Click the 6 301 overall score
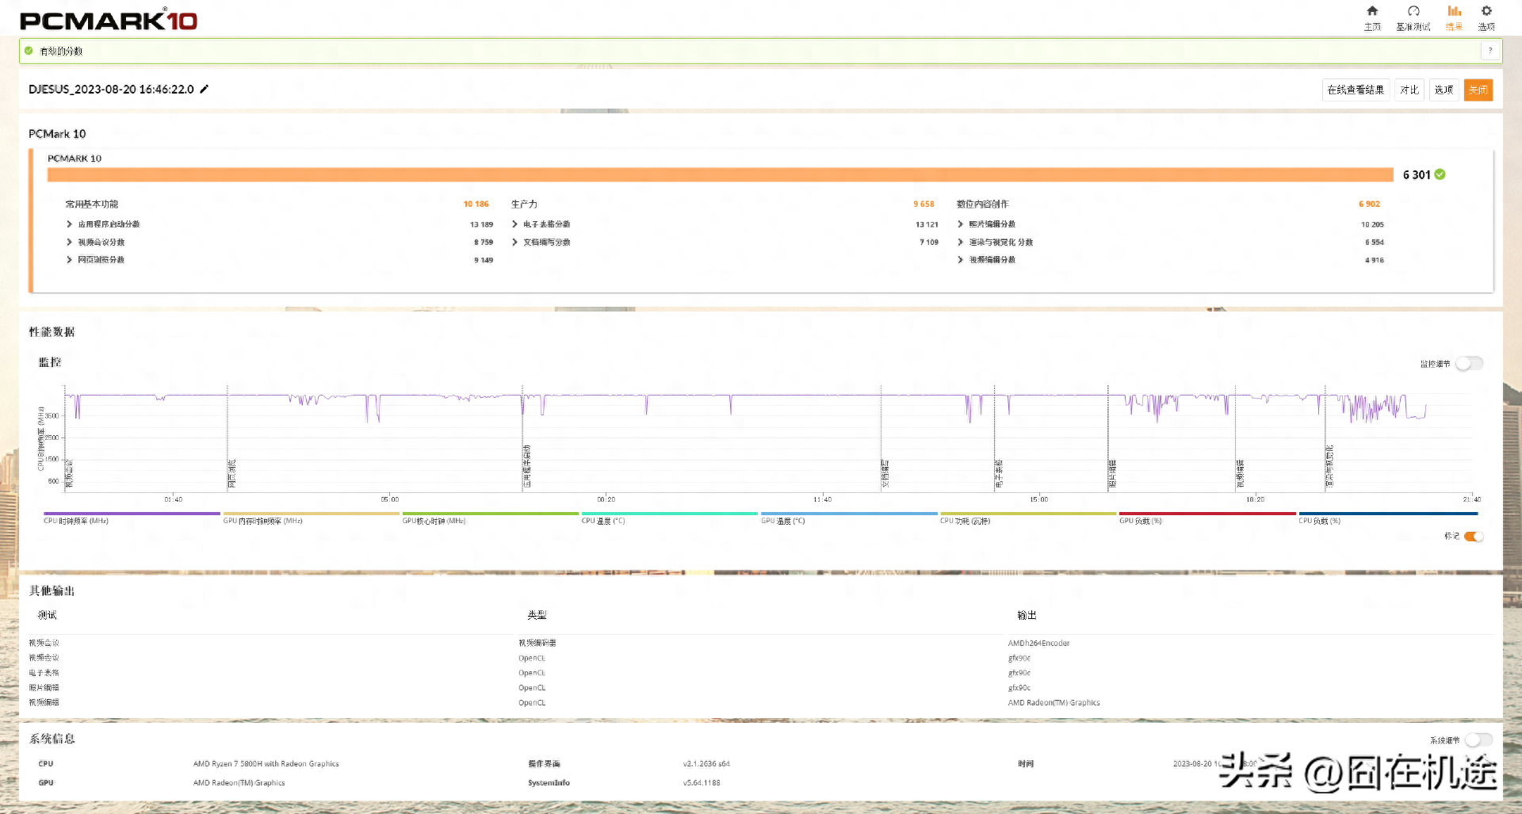The height and width of the screenshot is (814, 1522). pos(1417,174)
